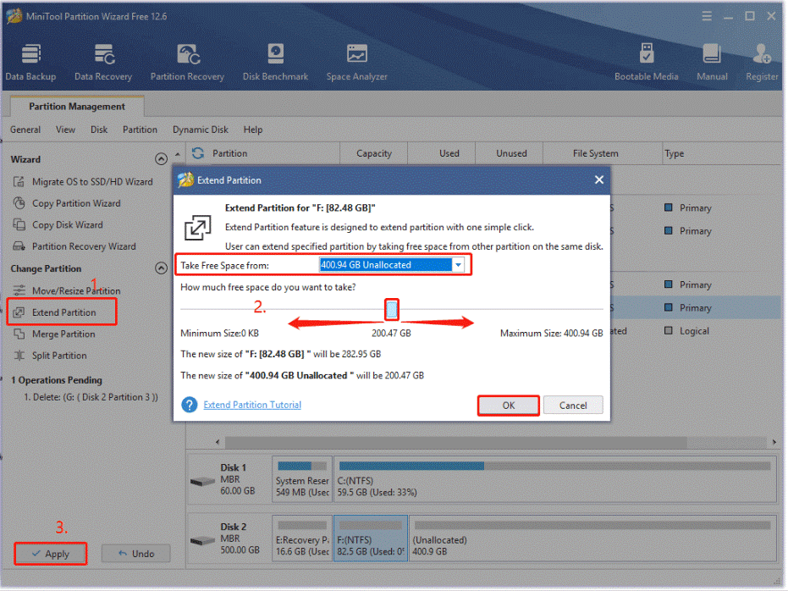Launch Data Recovery from the toolbar
This screenshot has width=788, height=591.
[103, 62]
